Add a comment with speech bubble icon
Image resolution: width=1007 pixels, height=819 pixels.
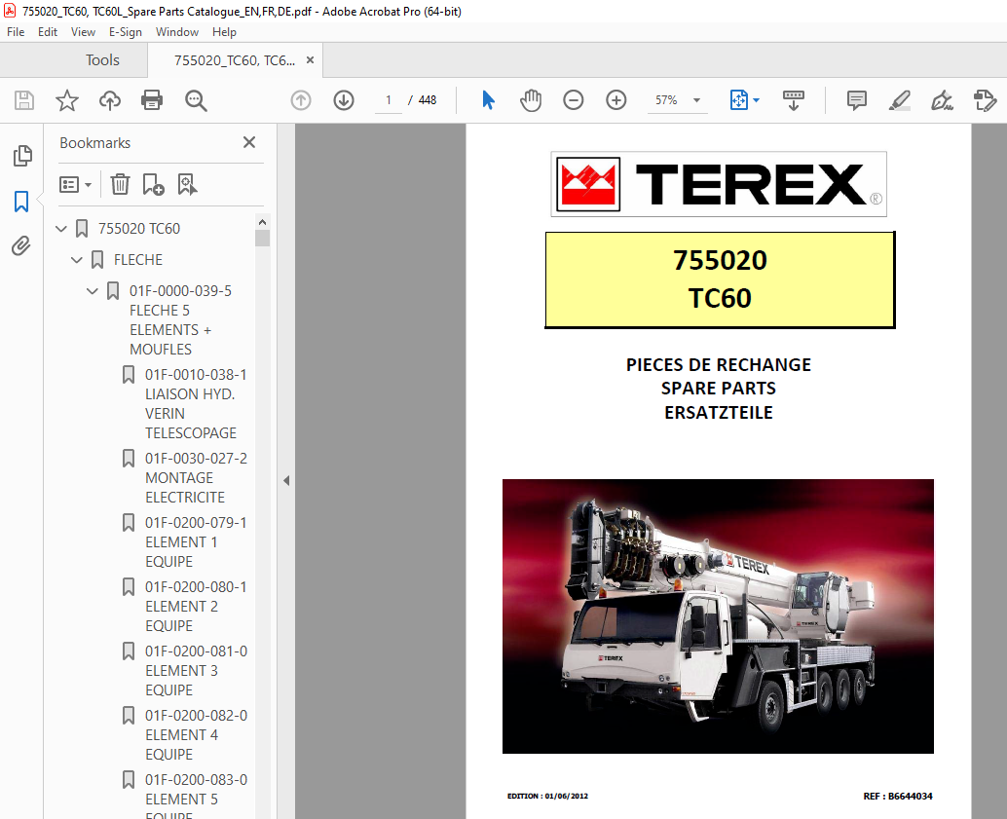pyautogui.click(x=857, y=100)
